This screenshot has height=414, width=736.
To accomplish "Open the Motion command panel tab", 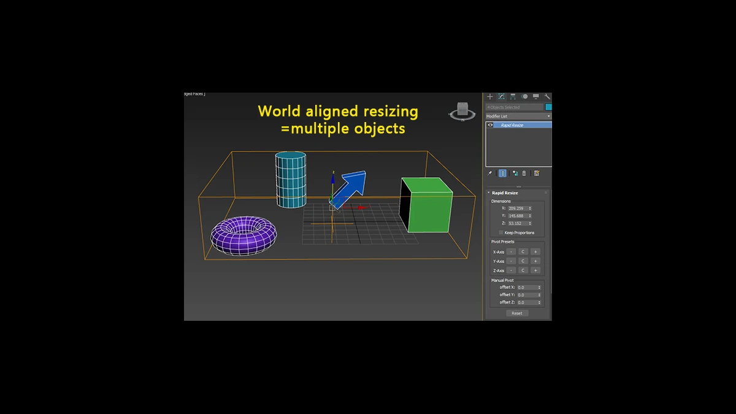I will coord(524,97).
